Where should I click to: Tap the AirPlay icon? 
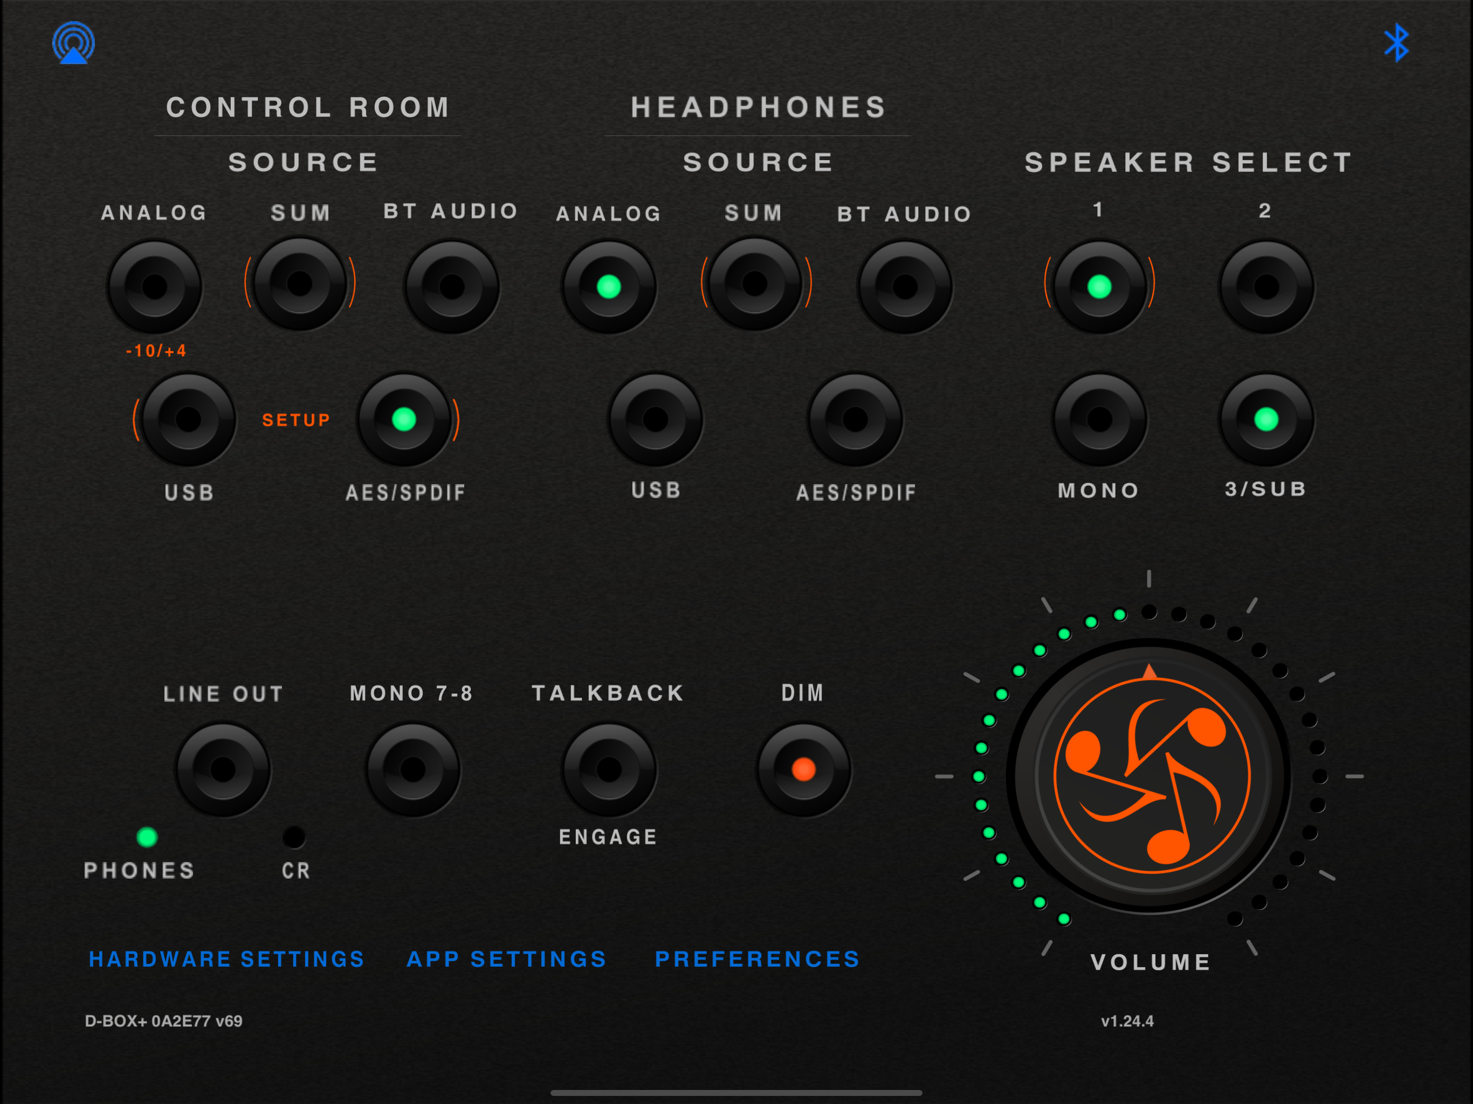pyautogui.click(x=74, y=43)
